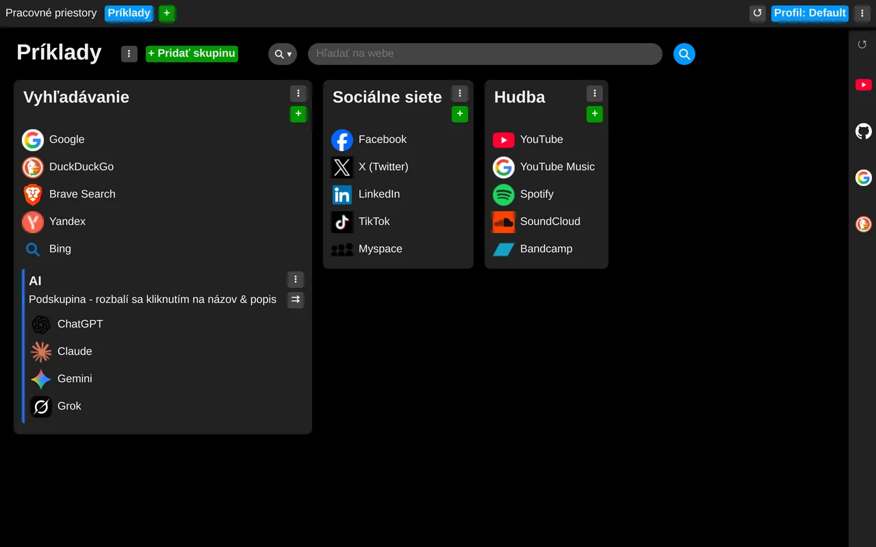This screenshot has width=876, height=547.
Task: Open Google shortcut in the right sidebar
Action: point(864,178)
